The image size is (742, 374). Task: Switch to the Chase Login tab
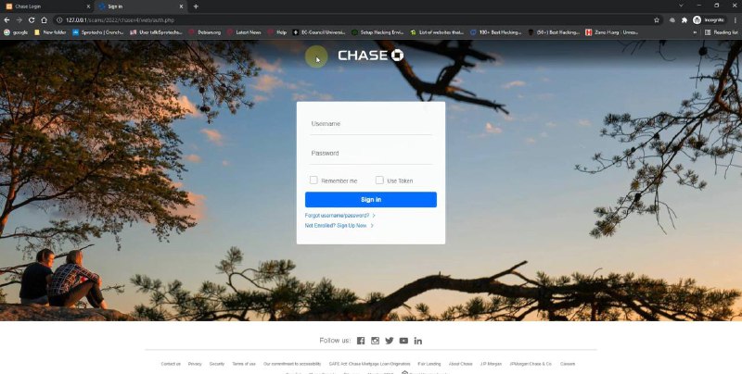pyautogui.click(x=42, y=6)
